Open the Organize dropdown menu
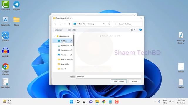 [x=59, y=30]
